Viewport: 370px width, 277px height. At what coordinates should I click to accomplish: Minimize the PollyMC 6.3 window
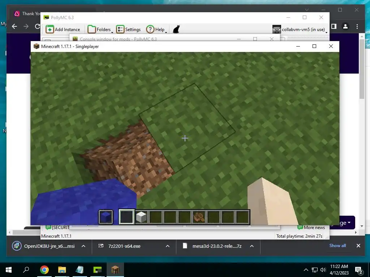pos(288,17)
